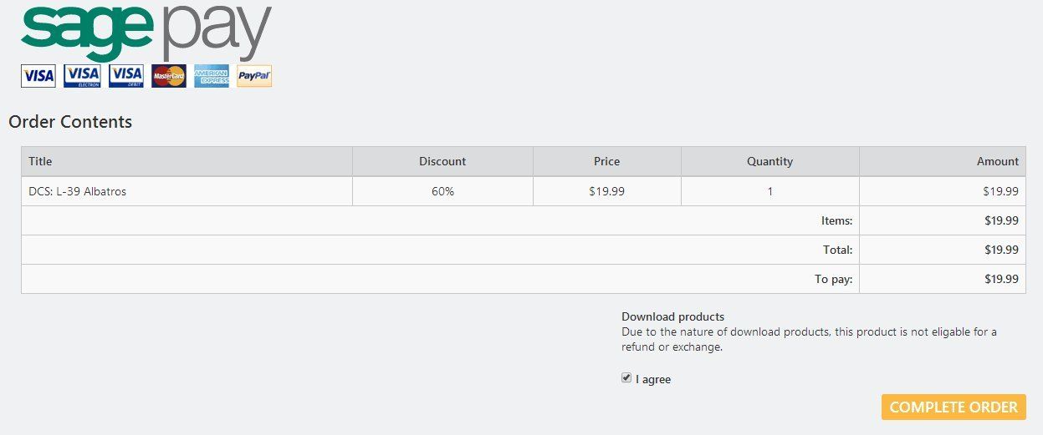This screenshot has height=435, width=1043.
Task: Choose the Visa Debit card icon
Action: (x=125, y=76)
